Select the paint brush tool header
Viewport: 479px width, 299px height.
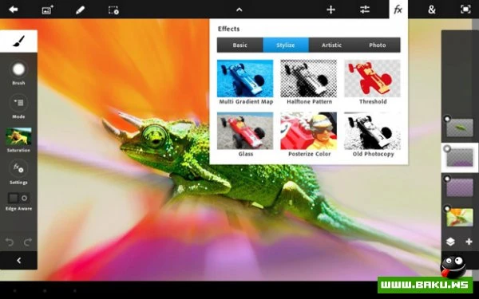18,41
